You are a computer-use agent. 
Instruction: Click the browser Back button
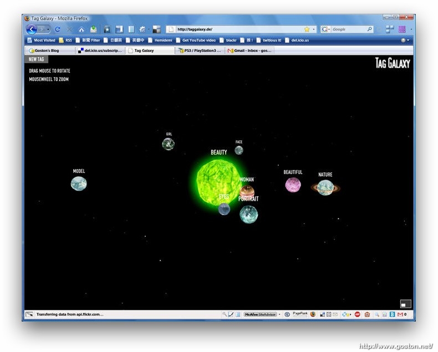click(x=32, y=29)
